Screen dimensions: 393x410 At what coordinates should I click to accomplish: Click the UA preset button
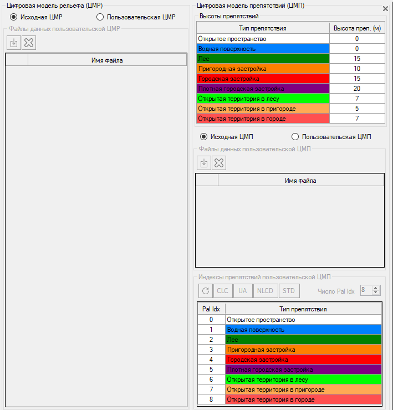(243, 291)
